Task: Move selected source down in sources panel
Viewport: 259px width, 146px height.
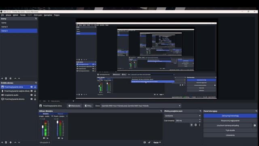Action: (x=19, y=142)
